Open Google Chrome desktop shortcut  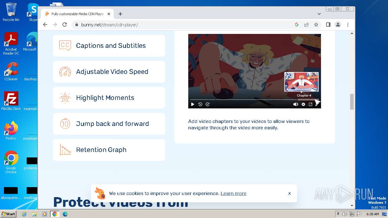pos(11,162)
